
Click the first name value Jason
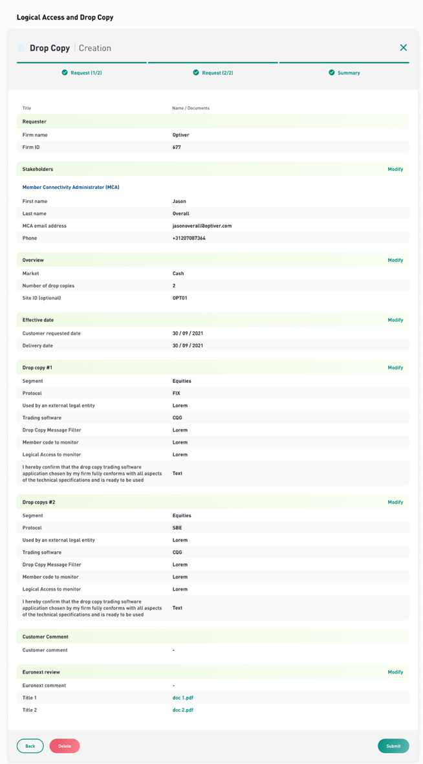coord(179,201)
